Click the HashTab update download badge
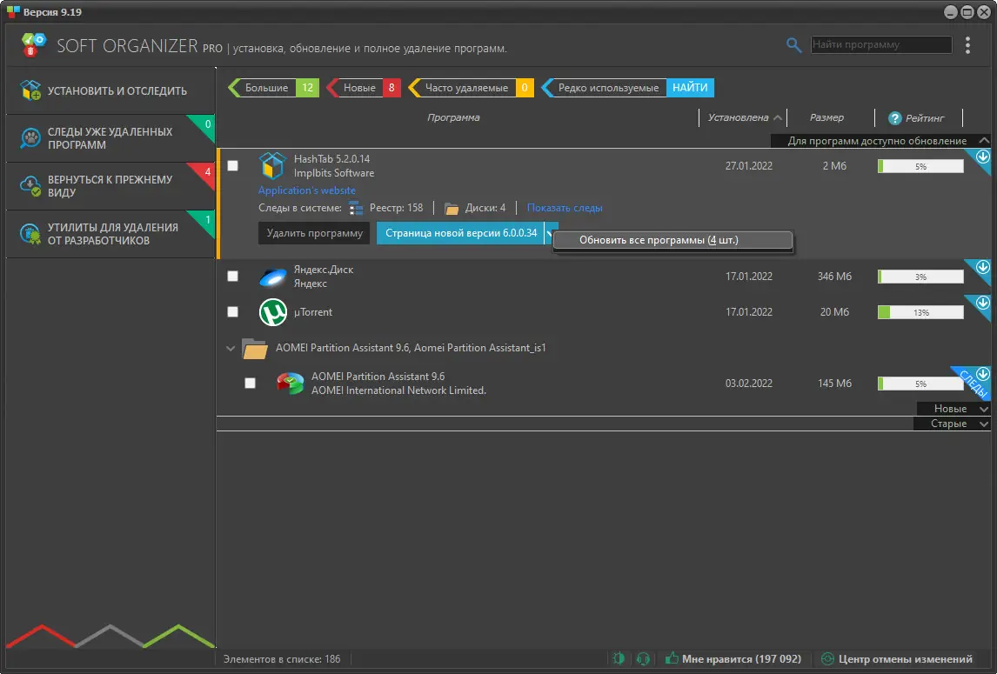 (982, 157)
